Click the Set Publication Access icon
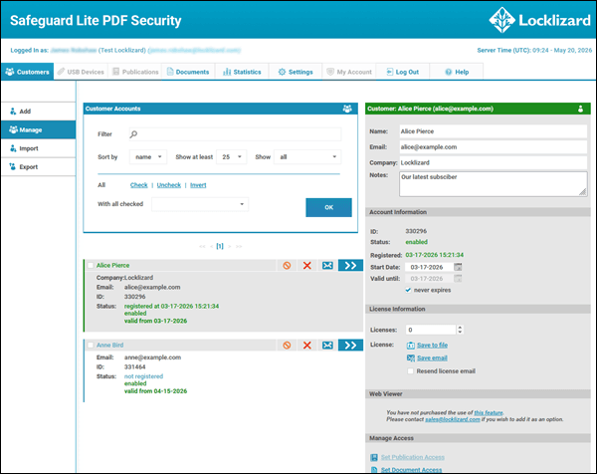The image size is (597, 474). click(x=374, y=457)
